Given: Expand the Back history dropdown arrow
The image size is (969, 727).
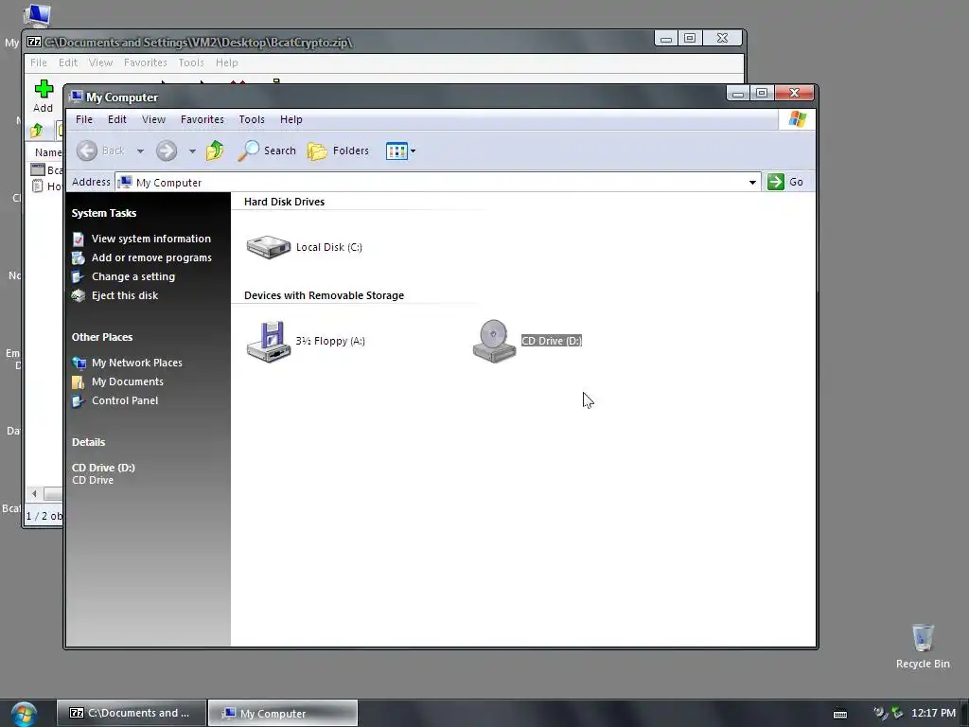Looking at the screenshot, I should pos(140,151).
